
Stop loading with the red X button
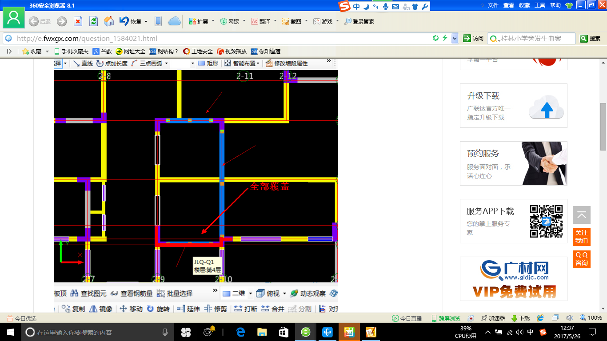[x=78, y=21]
